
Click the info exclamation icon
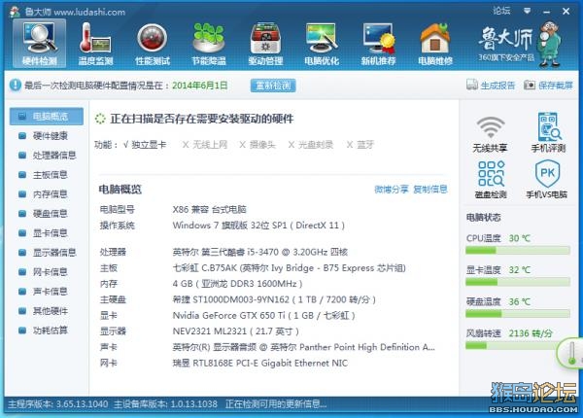click(x=16, y=86)
